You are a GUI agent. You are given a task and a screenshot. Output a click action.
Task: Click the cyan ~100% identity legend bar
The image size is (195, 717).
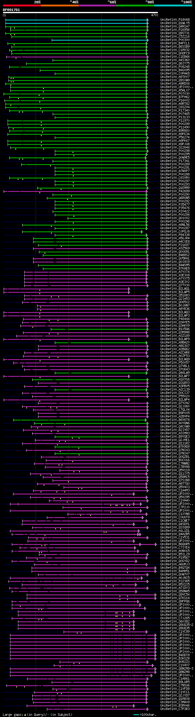[173, 5]
